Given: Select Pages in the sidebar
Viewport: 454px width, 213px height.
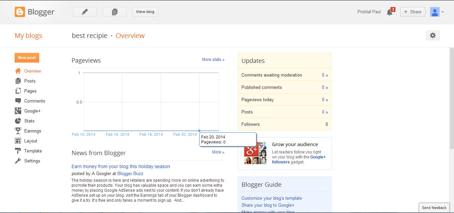Looking at the screenshot, I should click(30, 91).
